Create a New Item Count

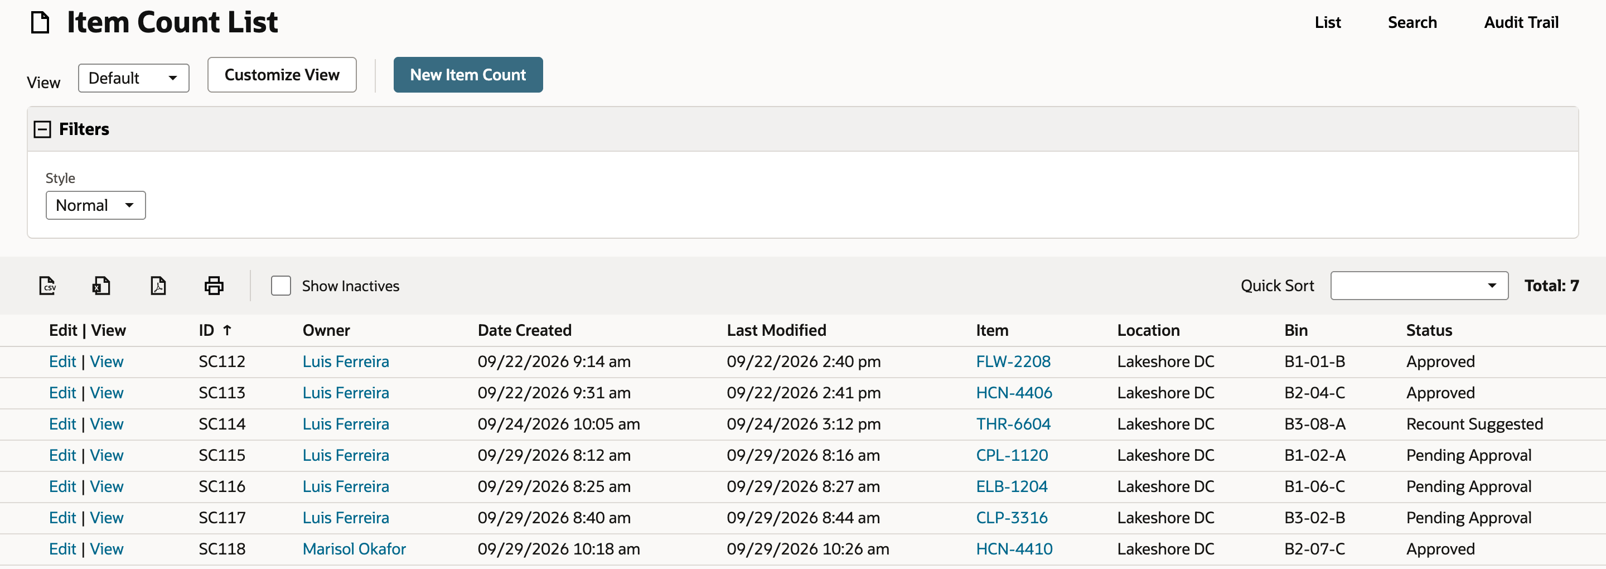click(x=468, y=75)
